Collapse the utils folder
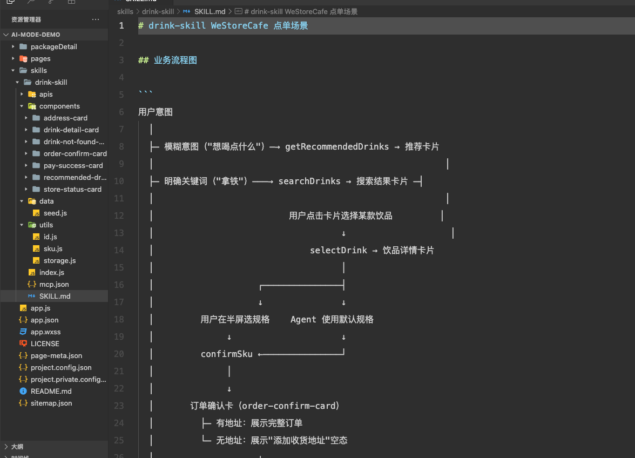Image resolution: width=635 pixels, height=458 pixels. pyautogui.click(x=22, y=225)
